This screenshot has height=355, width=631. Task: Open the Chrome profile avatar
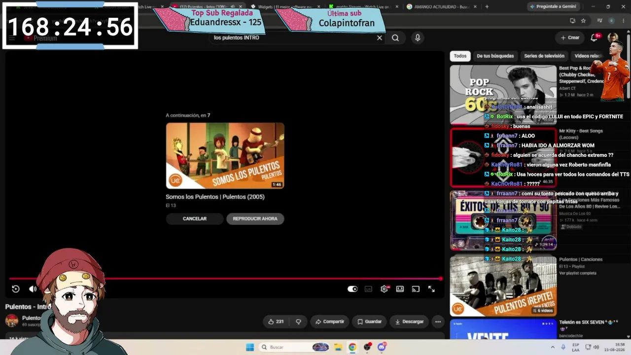click(611, 21)
